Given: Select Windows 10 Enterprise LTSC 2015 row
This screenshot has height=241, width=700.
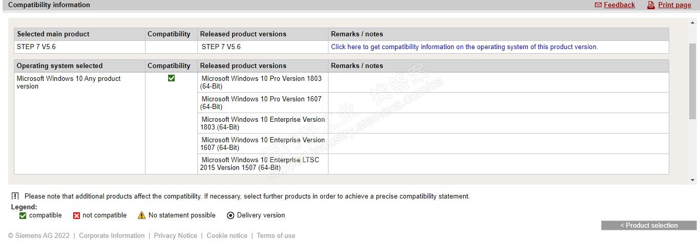Looking at the screenshot, I should click(261, 164).
